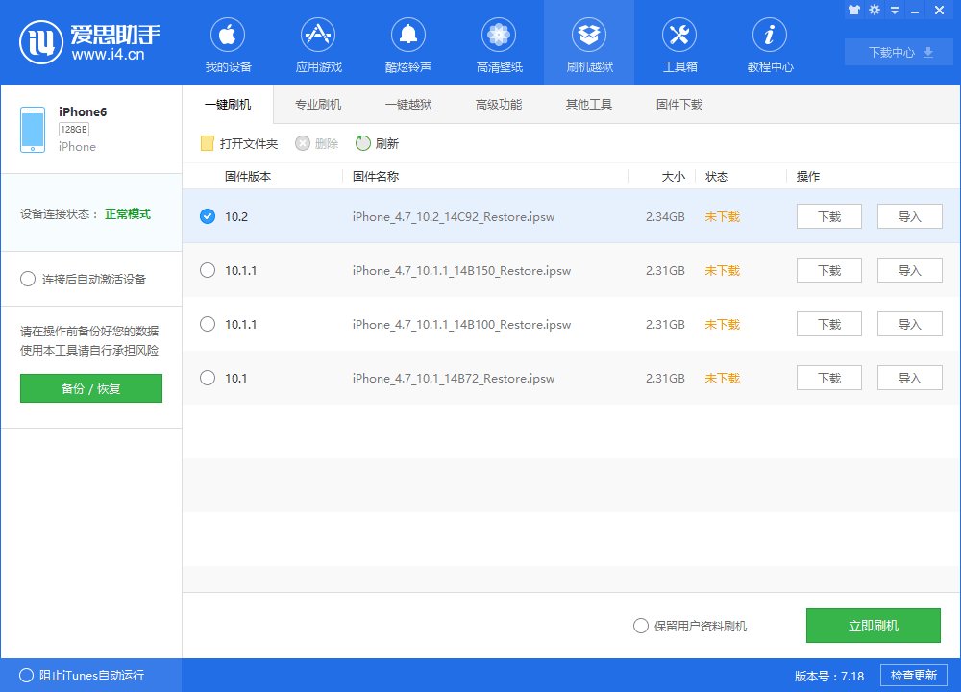Screen dimensions: 961x692
Task: Toggle 阻止iTunes自动运行 at bottom left
Action: point(28,676)
